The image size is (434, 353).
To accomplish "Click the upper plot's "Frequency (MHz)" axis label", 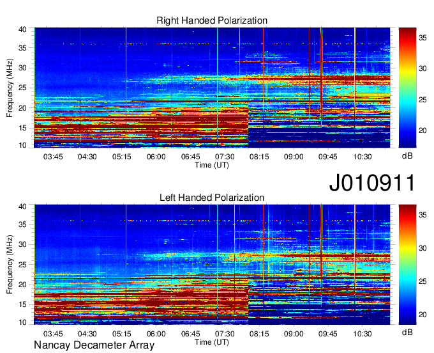I will [x=10, y=88].
